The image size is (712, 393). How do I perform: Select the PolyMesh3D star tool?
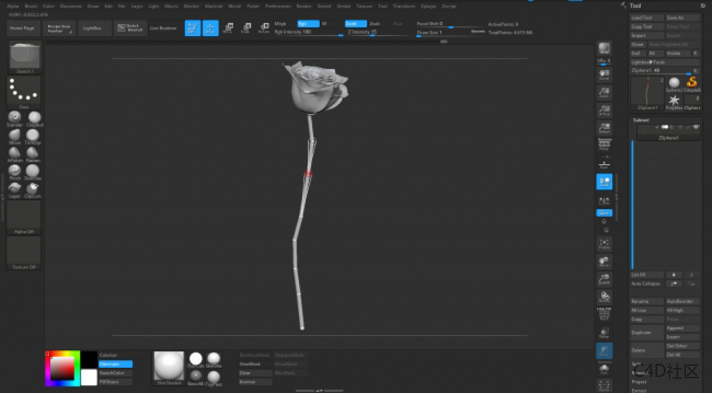[x=674, y=101]
